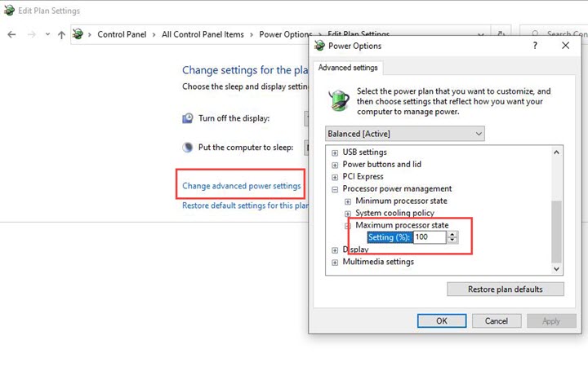Decrease processor state with down spinner

tap(452, 240)
